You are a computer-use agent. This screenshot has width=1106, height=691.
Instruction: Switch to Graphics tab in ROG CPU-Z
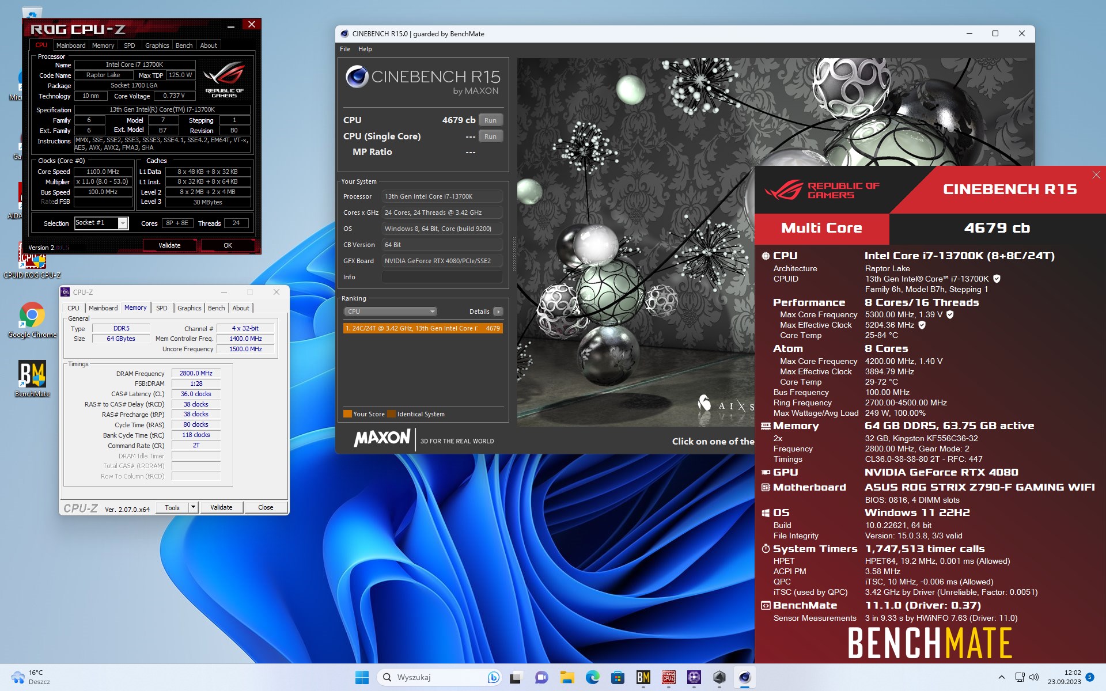(157, 45)
